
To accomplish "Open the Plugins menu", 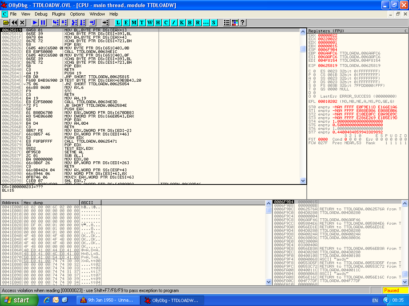I will point(58,14).
